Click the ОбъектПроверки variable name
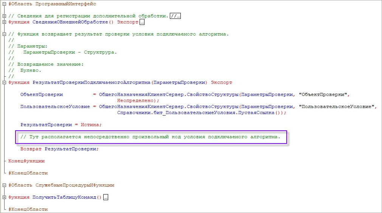Image resolution: width=382 pixels, height=213 pixels. tap(42, 94)
